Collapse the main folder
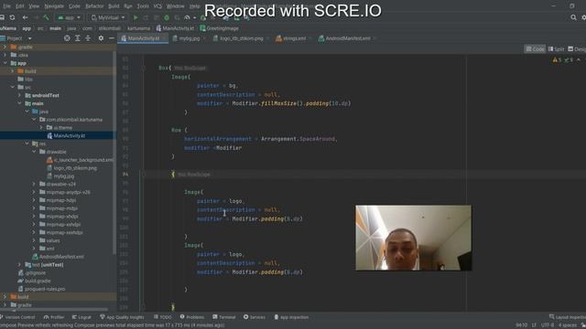586x329 pixels. click(20, 103)
